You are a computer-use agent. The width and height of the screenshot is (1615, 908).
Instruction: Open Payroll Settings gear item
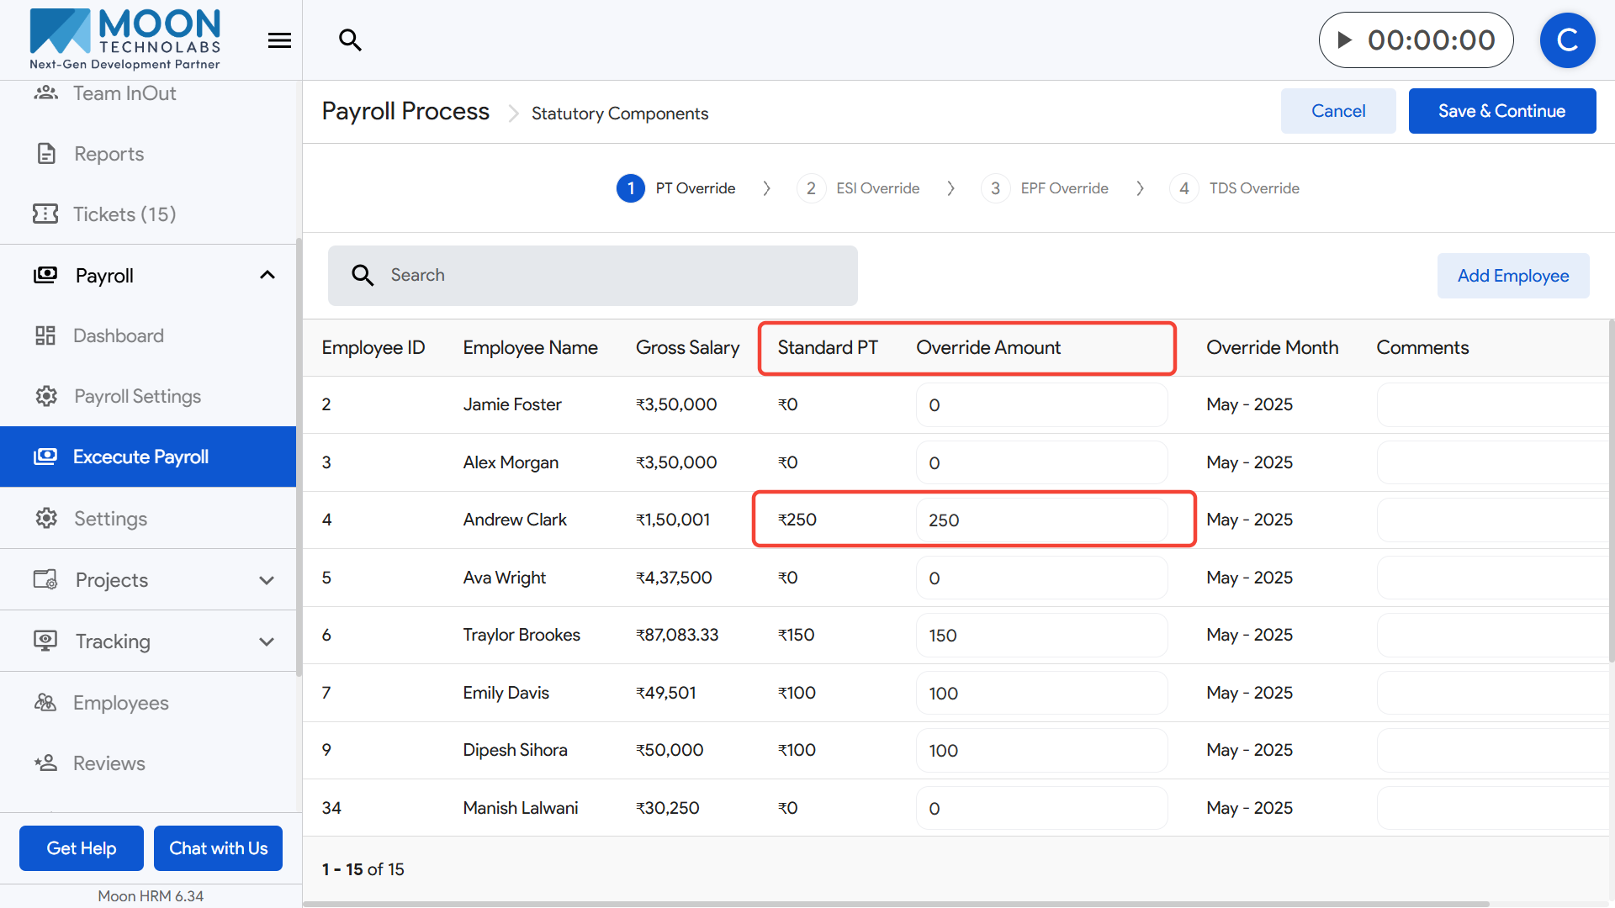click(x=137, y=396)
